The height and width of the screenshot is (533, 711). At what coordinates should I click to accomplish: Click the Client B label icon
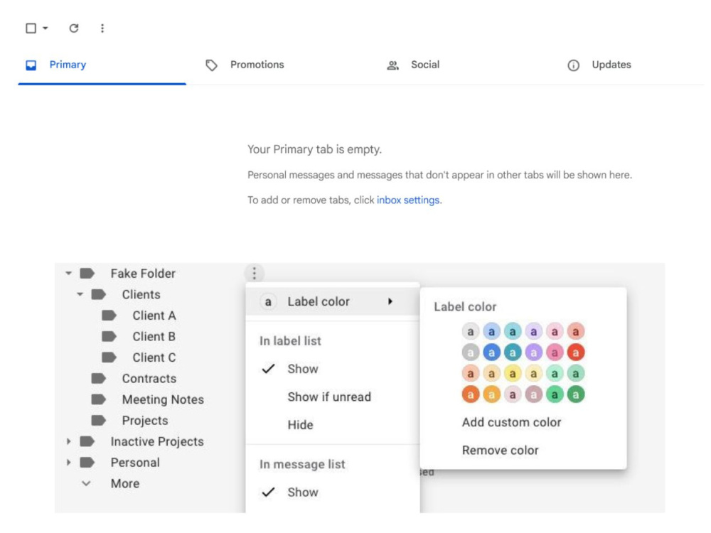point(109,336)
